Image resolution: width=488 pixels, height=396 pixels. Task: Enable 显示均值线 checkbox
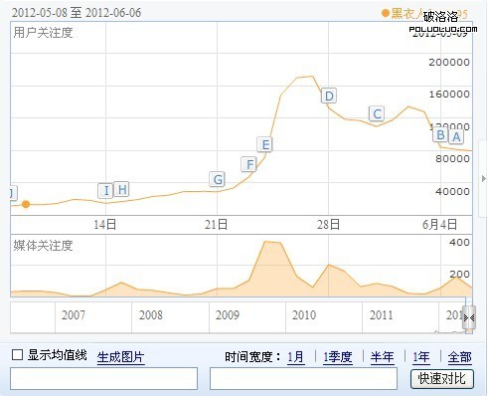17,355
